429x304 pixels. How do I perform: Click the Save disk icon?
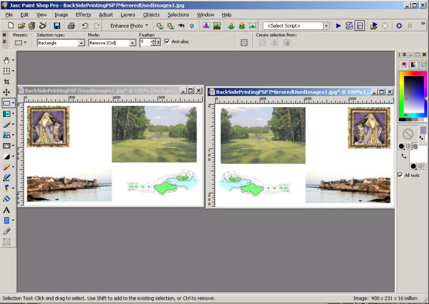click(56, 26)
